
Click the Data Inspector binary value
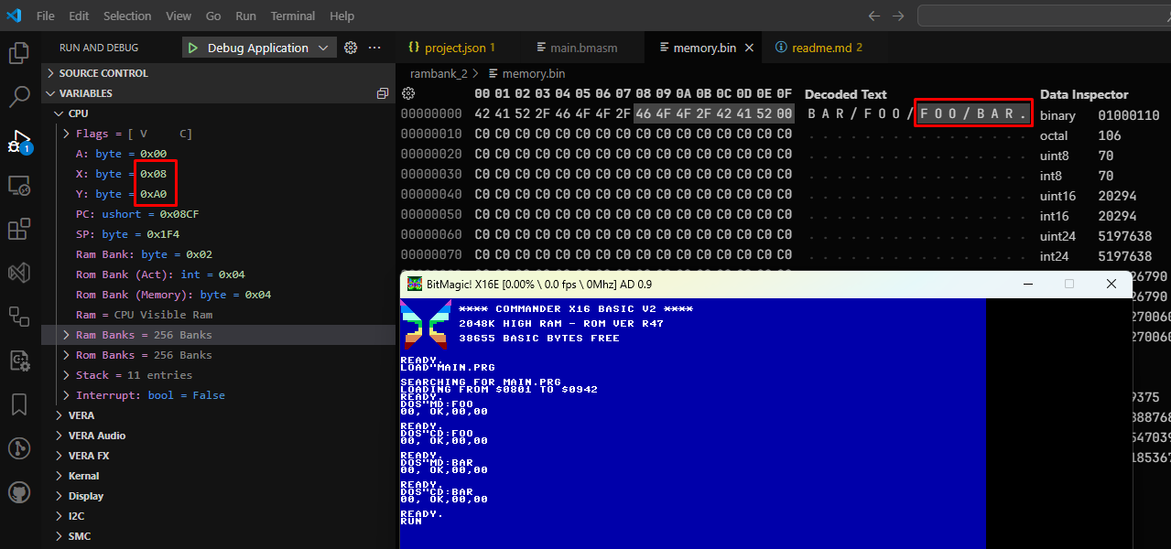click(1129, 115)
